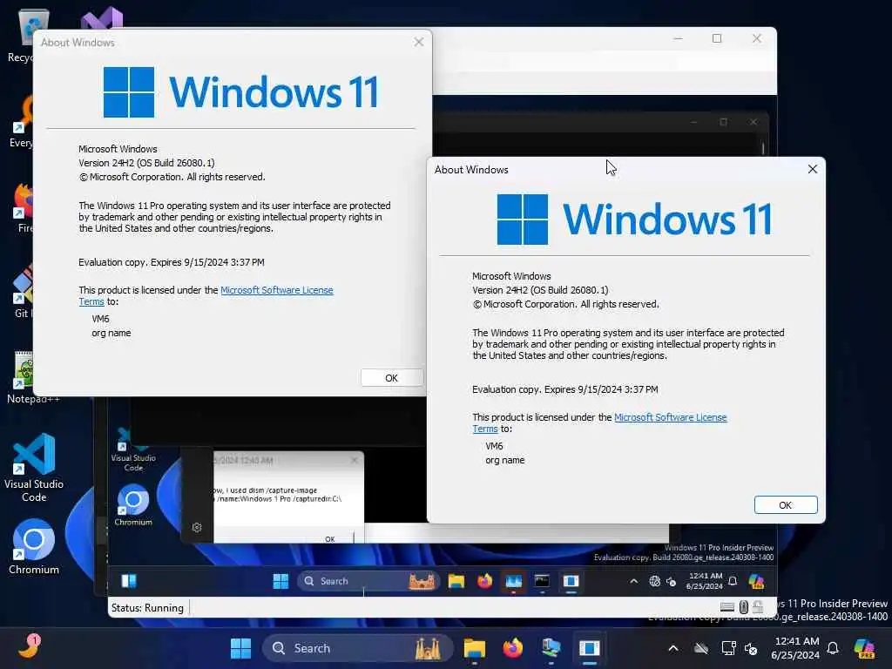The width and height of the screenshot is (892, 669).
Task: Expand hidden tray icons on the host taskbar
Action: [x=673, y=648]
